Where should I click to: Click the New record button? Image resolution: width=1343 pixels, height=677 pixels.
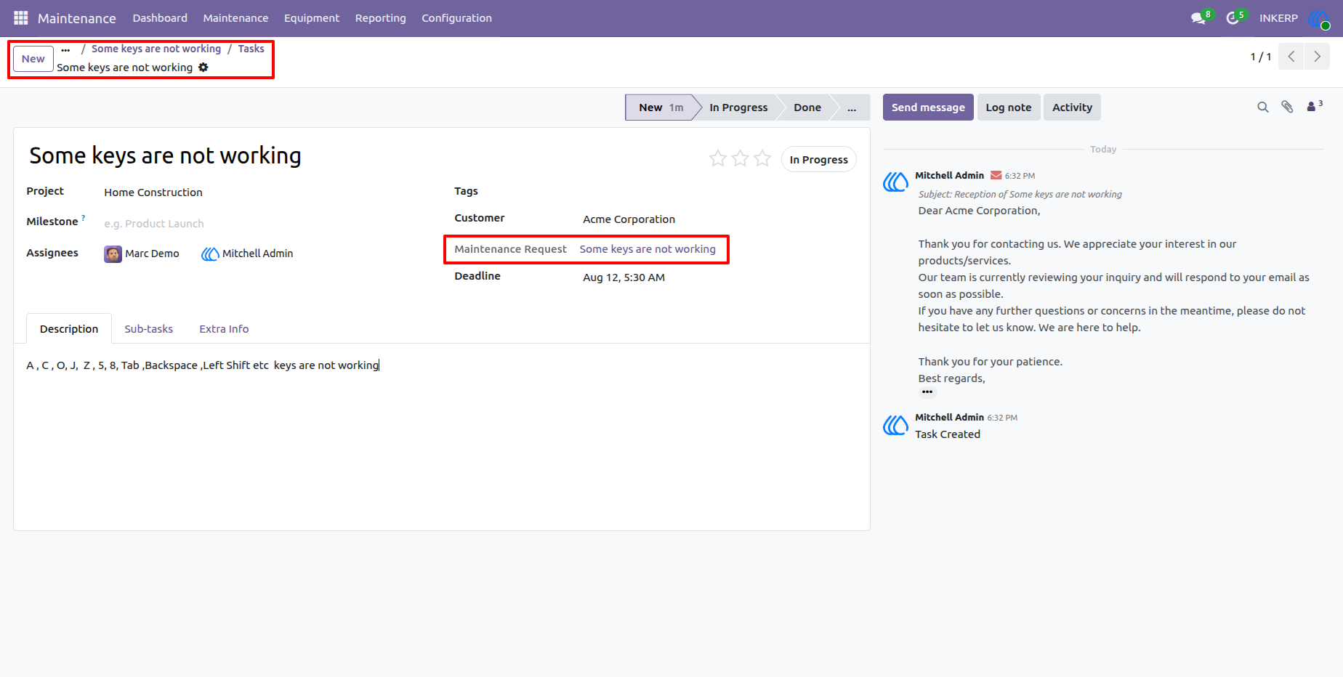[x=33, y=59]
